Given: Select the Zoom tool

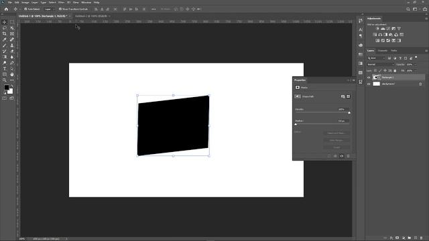Looking at the screenshot, I should (5, 80).
